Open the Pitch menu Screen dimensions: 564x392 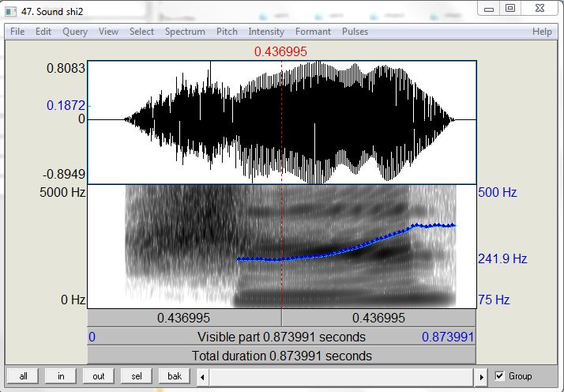(227, 32)
